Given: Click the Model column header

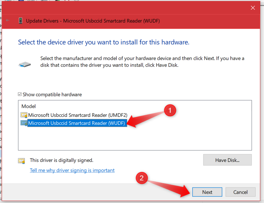Looking at the screenshot, I should coord(29,106).
